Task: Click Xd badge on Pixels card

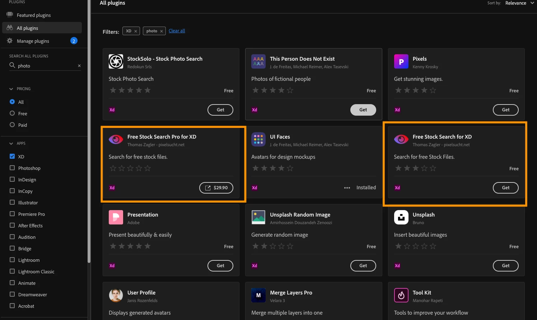Action: coord(397,110)
